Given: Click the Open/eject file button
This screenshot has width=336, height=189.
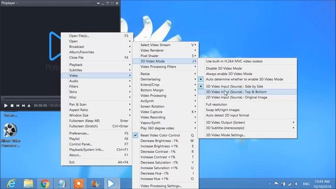Looking at the screenshot, I should click(29, 106).
